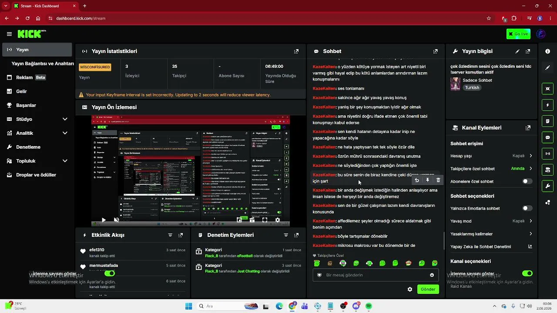Viewport: 557px width, 313px height.
Task: Click the browser address bar
Action: [x=265, y=18]
